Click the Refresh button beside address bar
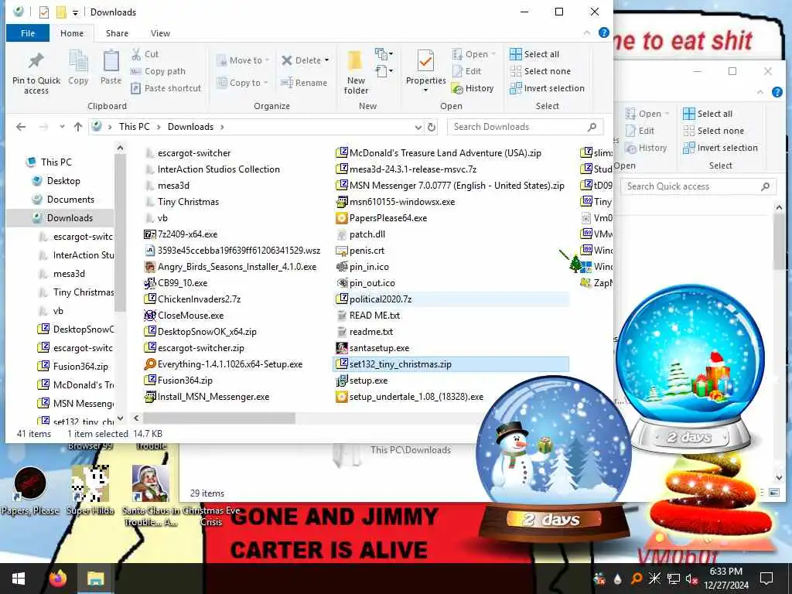The width and height of the screenshot is (792, 594). 432,127
